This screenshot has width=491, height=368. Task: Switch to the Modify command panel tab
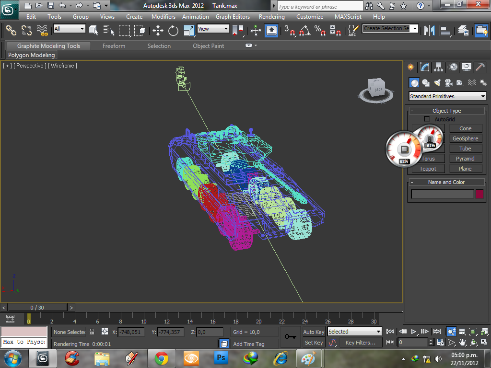(x=425, y=67)
